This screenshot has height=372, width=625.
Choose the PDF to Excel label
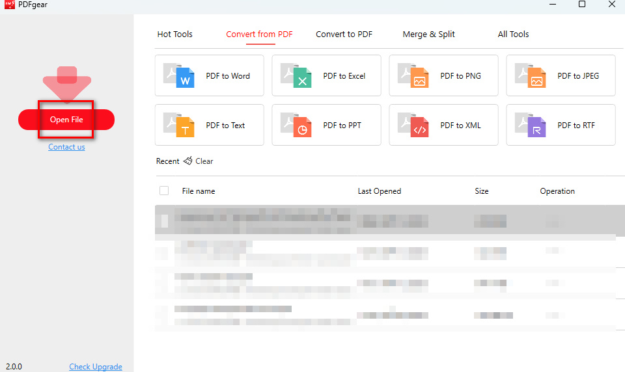(344, 75)
